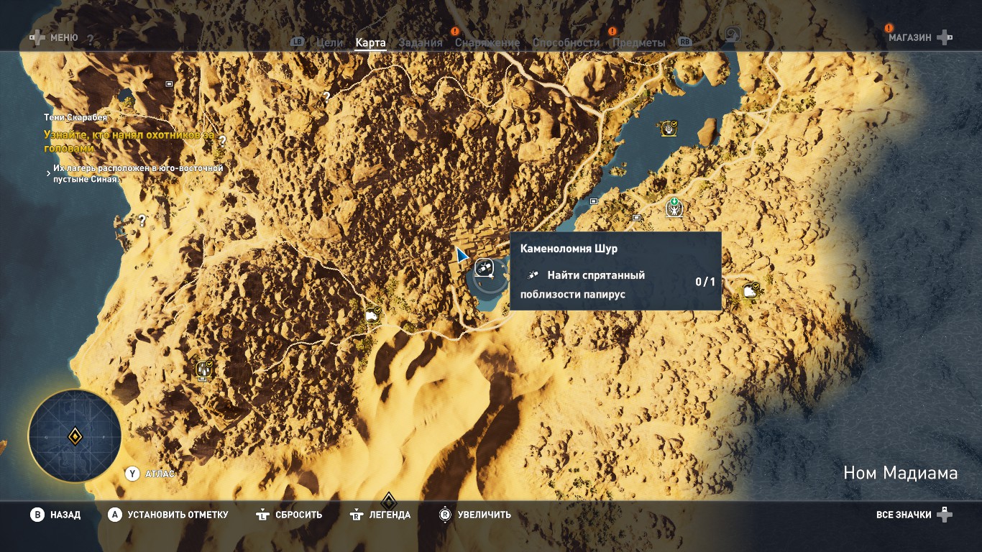982x552 pixels.
Task: Open the Предметы tab
Action: [638, 42]
